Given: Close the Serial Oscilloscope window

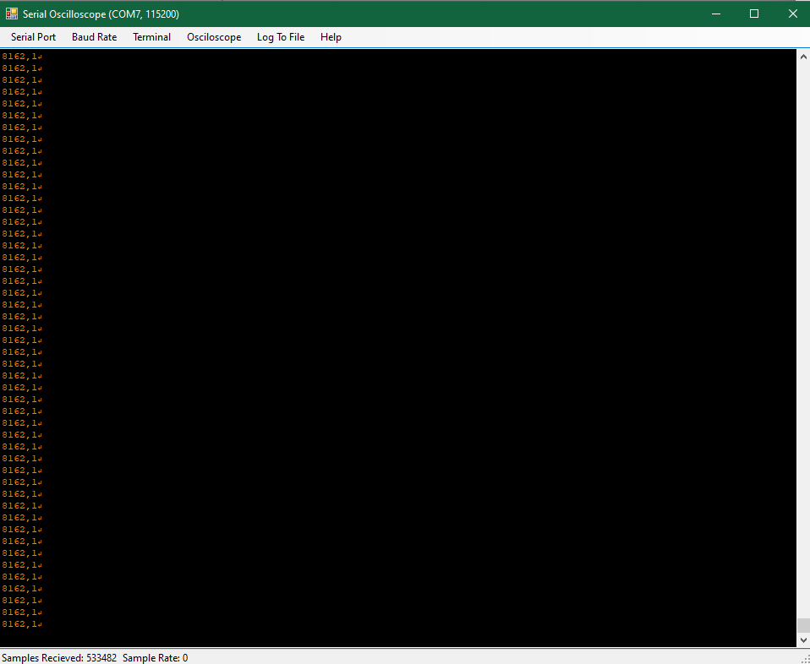Looking at the screenshot, I should coord(792,14).
